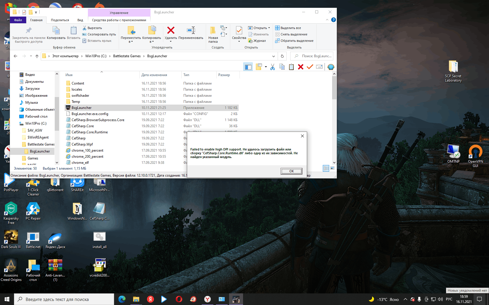Click the Управление contextual tab header
This screenshot has width=489, height=305.
point(119,13)
